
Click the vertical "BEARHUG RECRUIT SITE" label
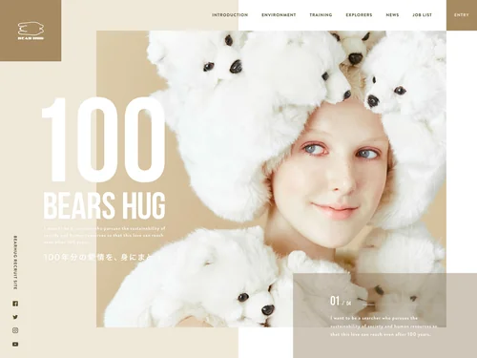15,263
